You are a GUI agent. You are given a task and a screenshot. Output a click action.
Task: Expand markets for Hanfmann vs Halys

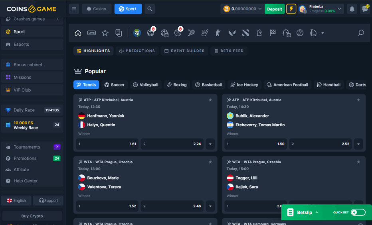click(x=210, y=144)
